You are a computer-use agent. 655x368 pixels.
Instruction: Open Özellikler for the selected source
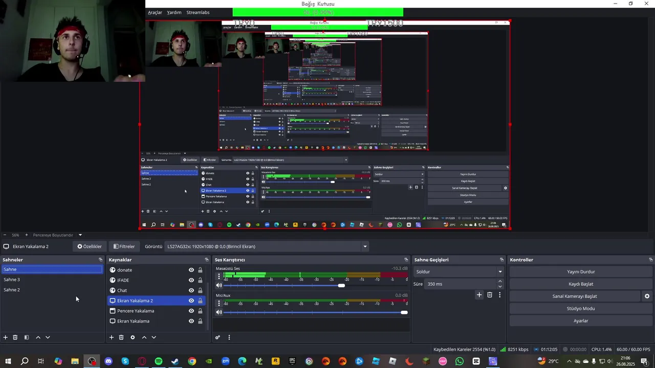coord(90,246)
